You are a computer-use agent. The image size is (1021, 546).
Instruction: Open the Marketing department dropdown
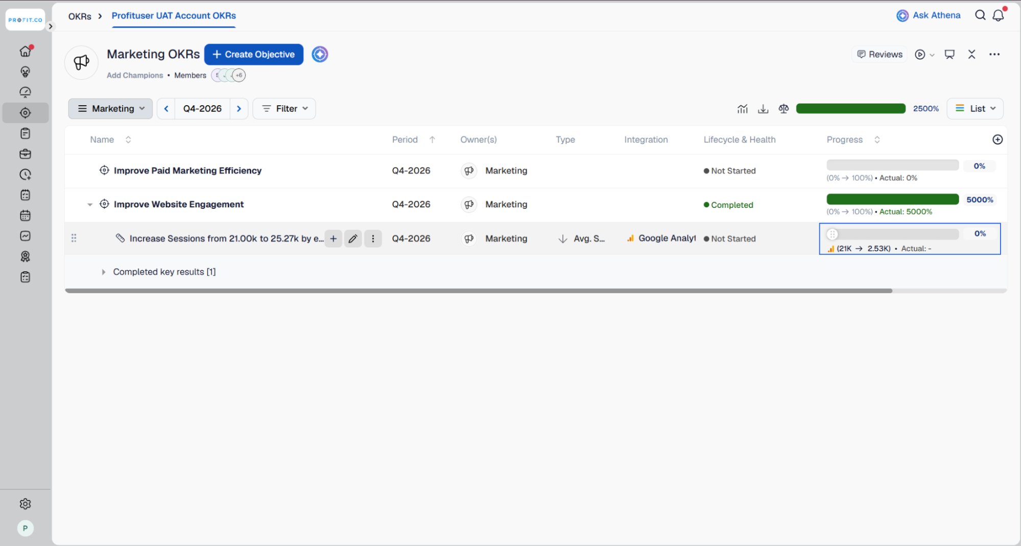coord(110,108)
